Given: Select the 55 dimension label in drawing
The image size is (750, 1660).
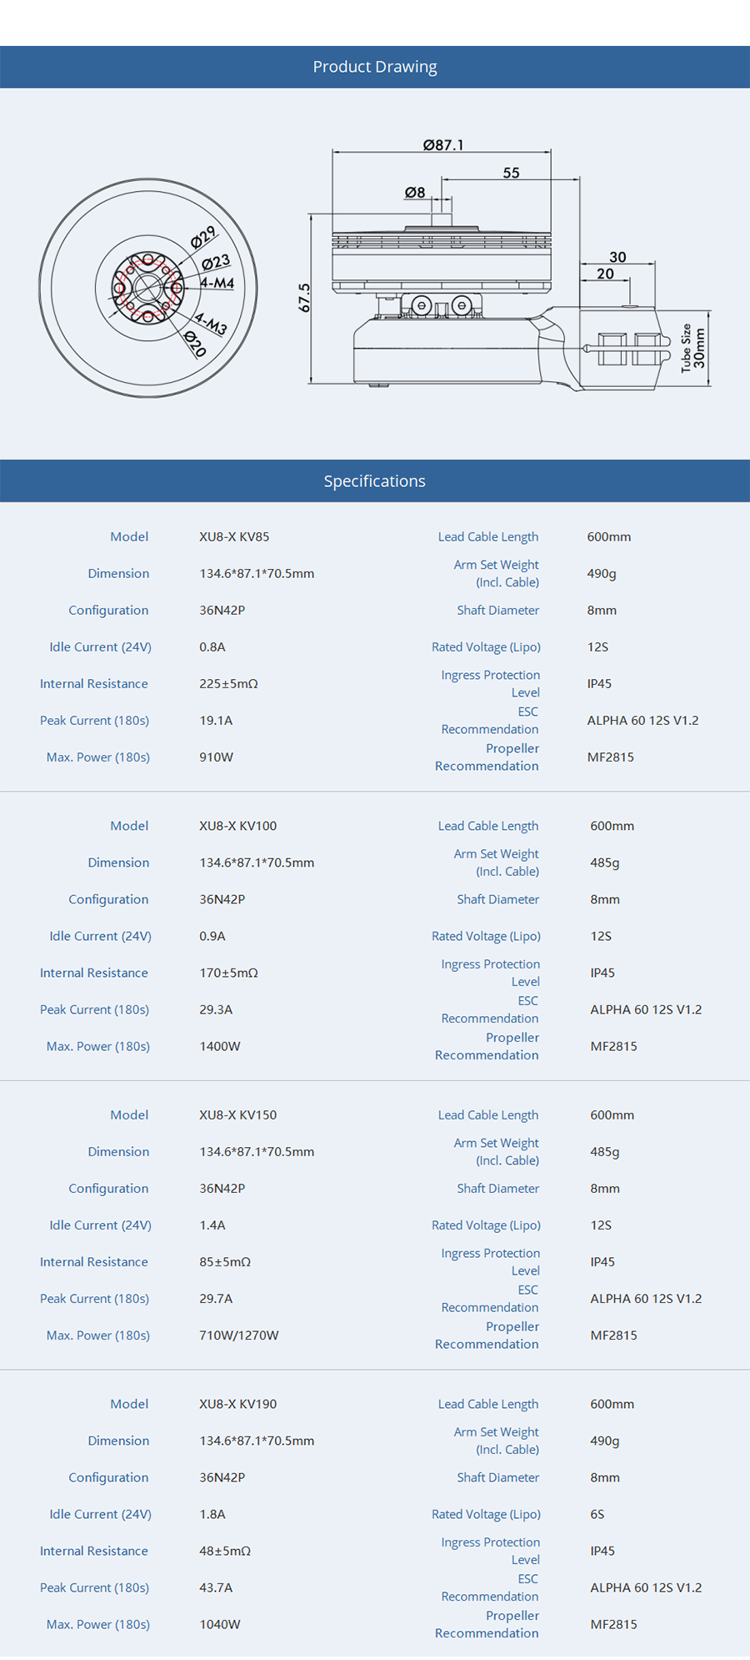Looking at the screenshot, I should pos(511,173).
